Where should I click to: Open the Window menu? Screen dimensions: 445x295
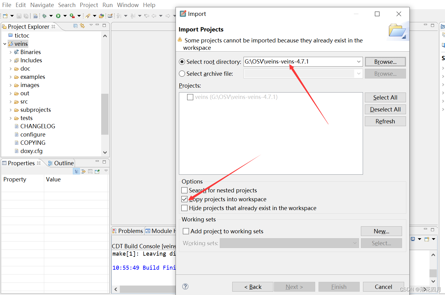click(x=128, y=5)
